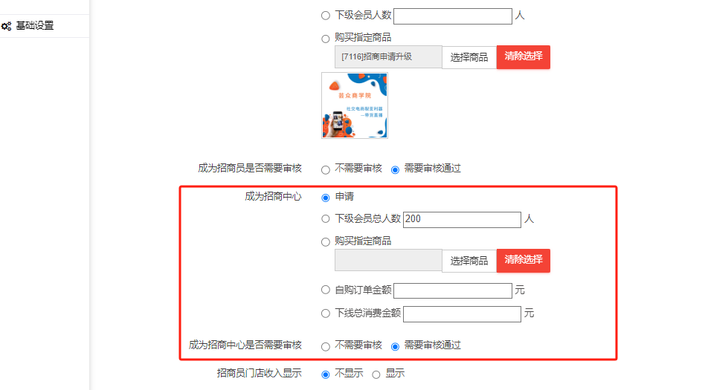The width and height of the screenshot is (705, 390).
Task: Click the upper 选择商品 button
Action: (x=469, y=57)
